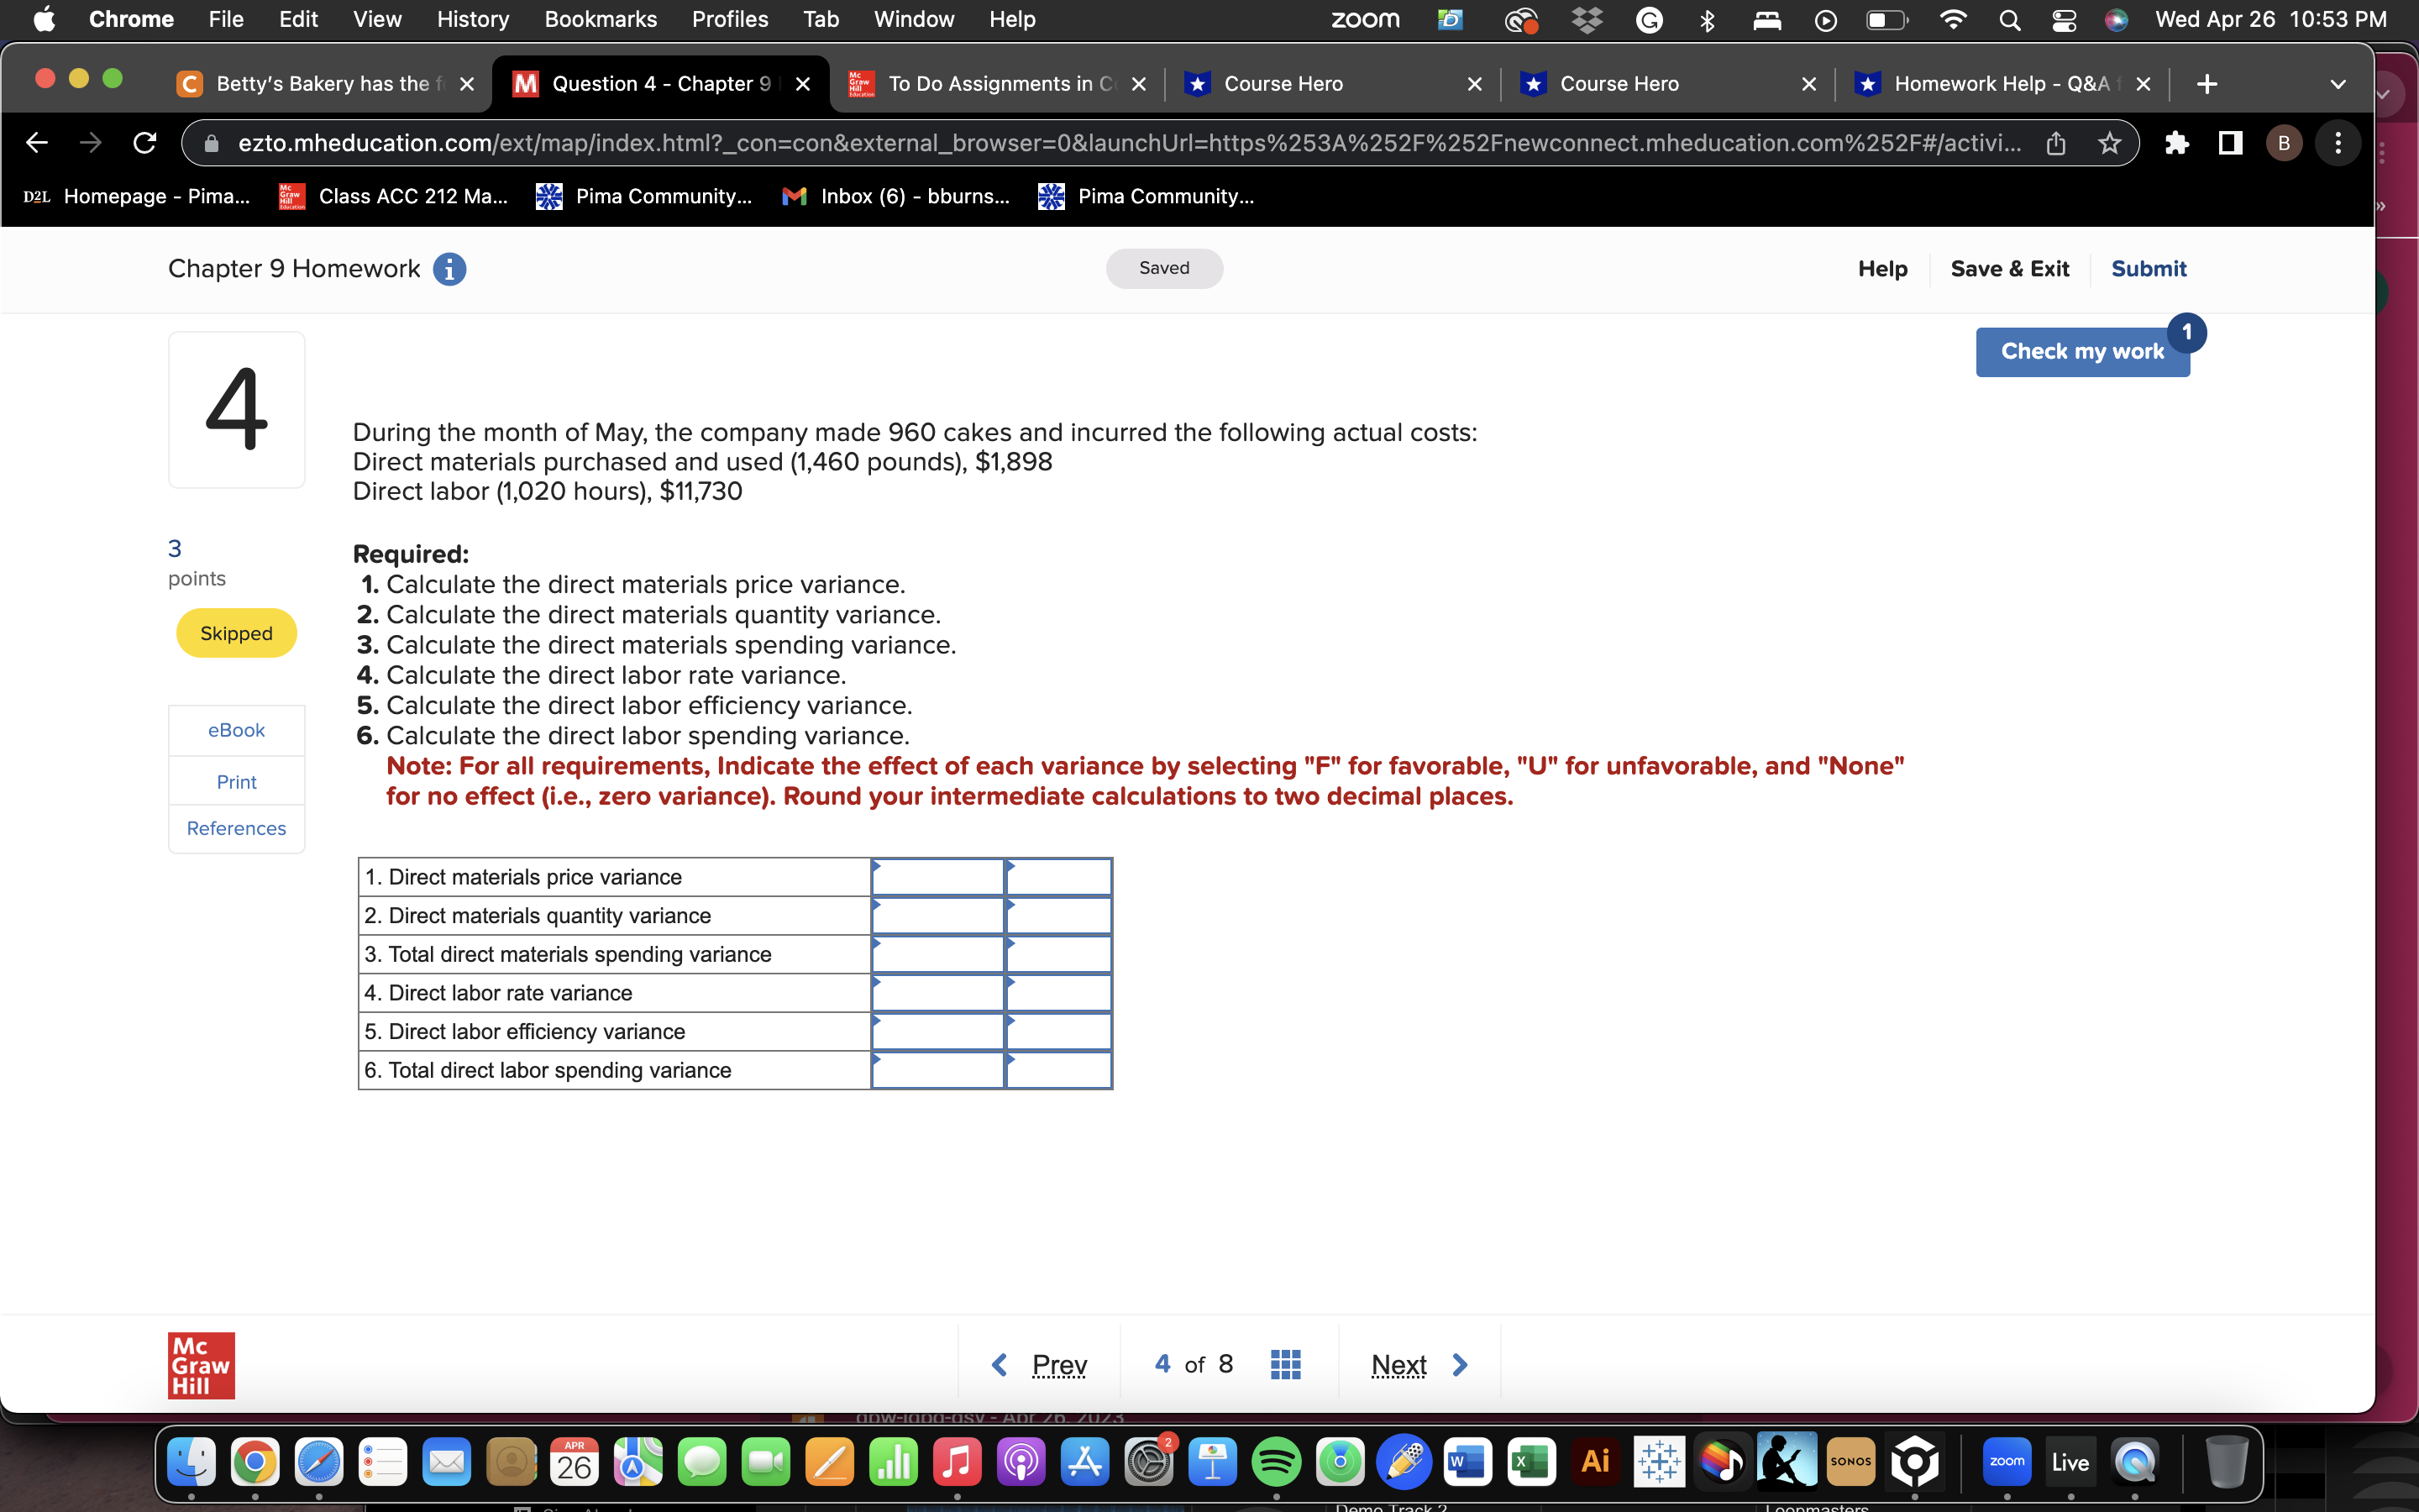Open the tab search chevron near the tab strip

(2338, 84)
